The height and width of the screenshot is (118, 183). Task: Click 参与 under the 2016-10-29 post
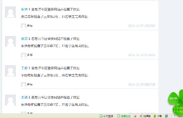click(30, 84)
